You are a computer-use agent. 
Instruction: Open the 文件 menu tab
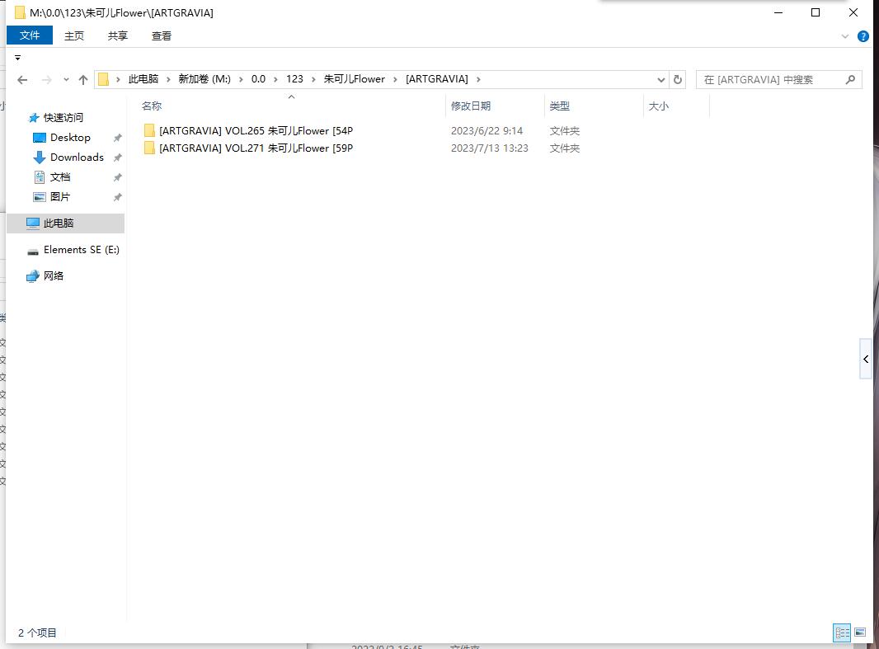coord(30,35)
